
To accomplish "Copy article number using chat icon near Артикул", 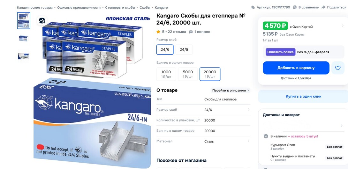I will click(253, 7).
